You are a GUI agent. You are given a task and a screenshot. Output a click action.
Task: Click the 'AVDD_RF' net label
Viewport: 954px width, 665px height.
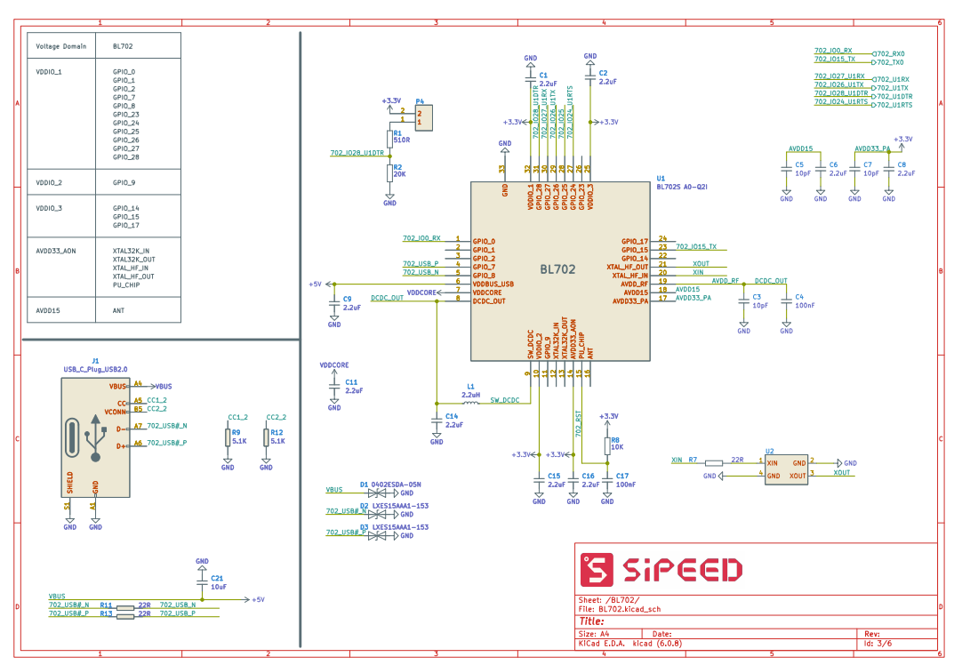[x=726, y=280]
